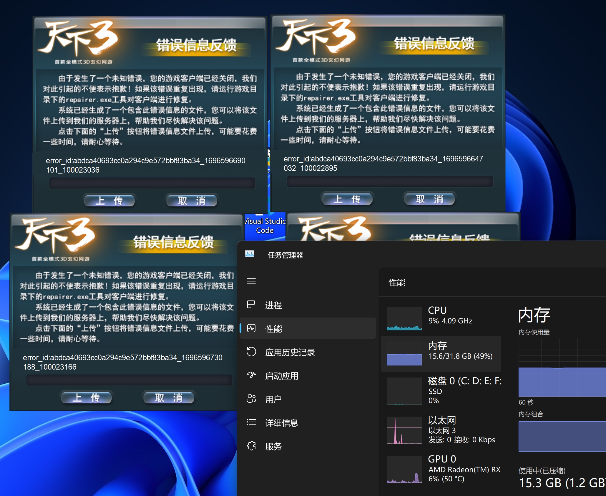
Task: Open the 用户 page
Action: (x=308, y=399)
